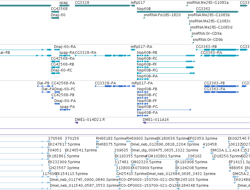
Task: Select the CG42568-RA transcript label
Action: (x=63, y=59)
